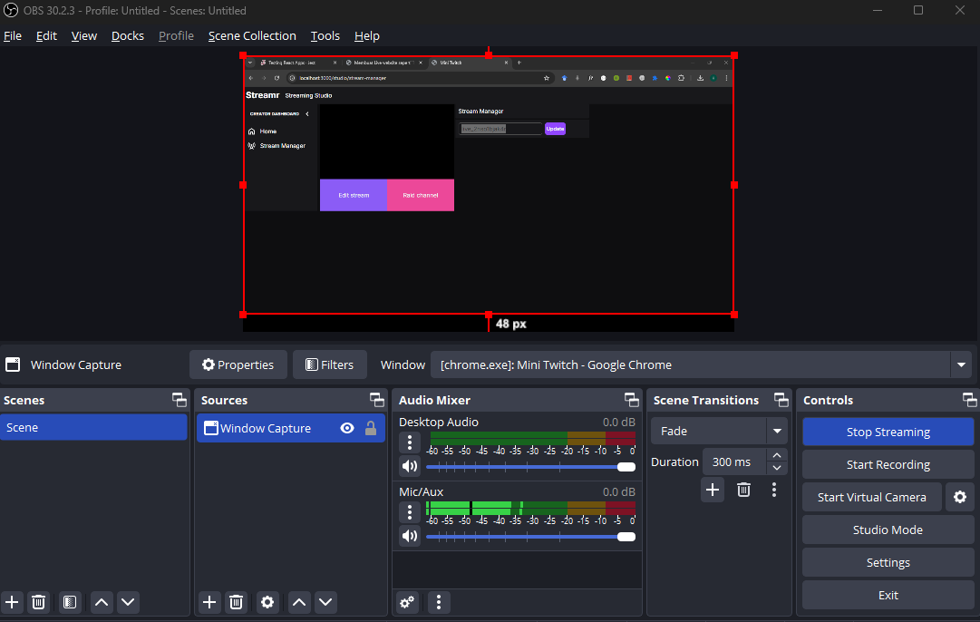Screen dimensions: 980x622
Task: Open the Scene Collection menu
Action: click(x=252, y=35)
